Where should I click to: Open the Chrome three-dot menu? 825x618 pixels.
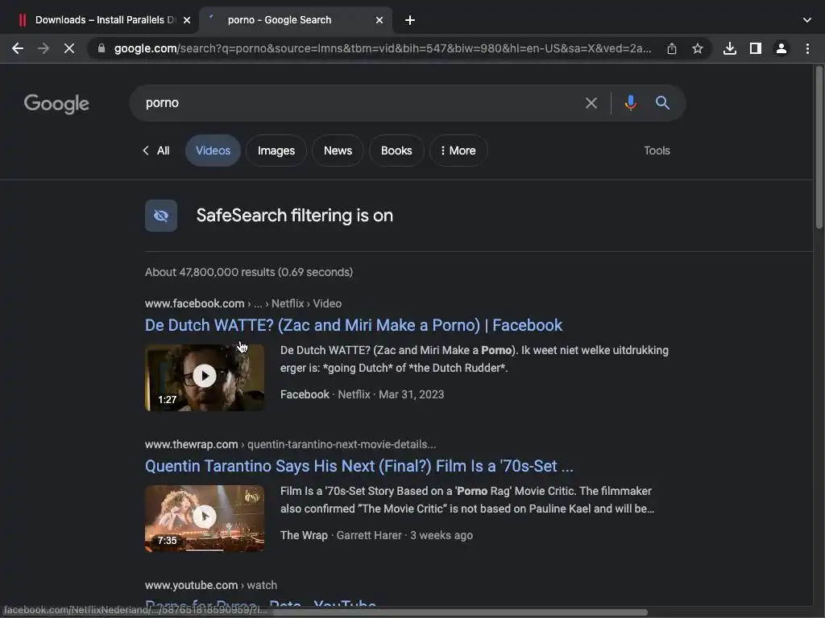coord(807,49)
